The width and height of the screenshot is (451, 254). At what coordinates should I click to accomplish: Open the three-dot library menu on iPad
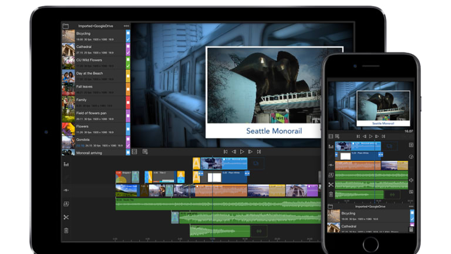pyautogui.click(x=127, y=26)
